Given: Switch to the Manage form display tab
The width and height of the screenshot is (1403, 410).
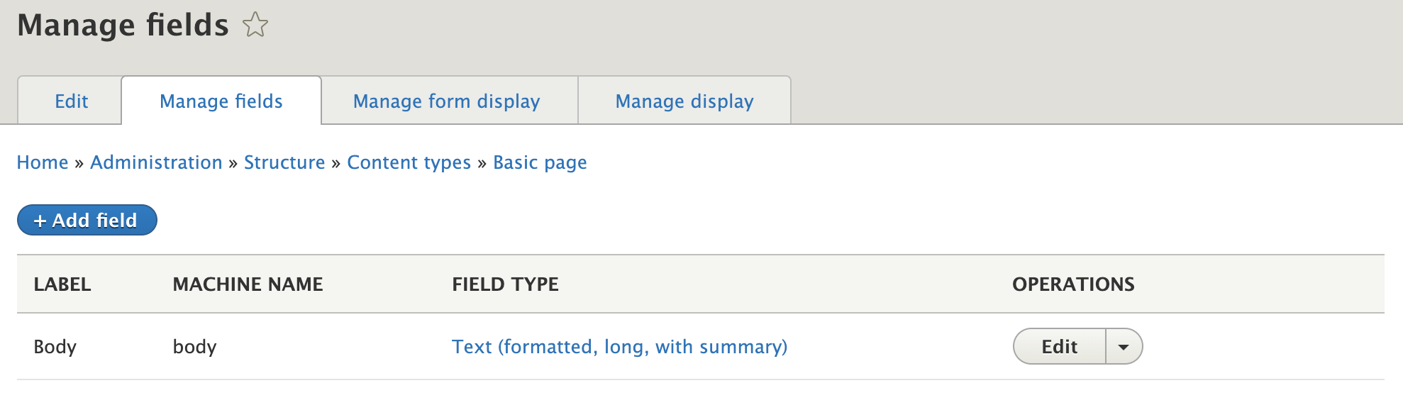Looking at the screenshot, I should (446, 101).
